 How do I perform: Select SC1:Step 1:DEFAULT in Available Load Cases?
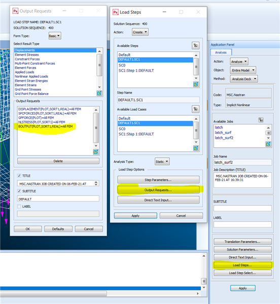tap(155, 134)
